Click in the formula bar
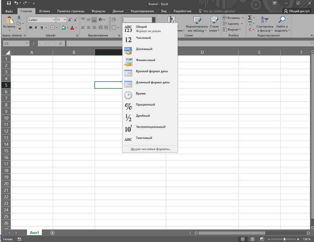This screenshot has width=314, height=242. click(188, 43)
